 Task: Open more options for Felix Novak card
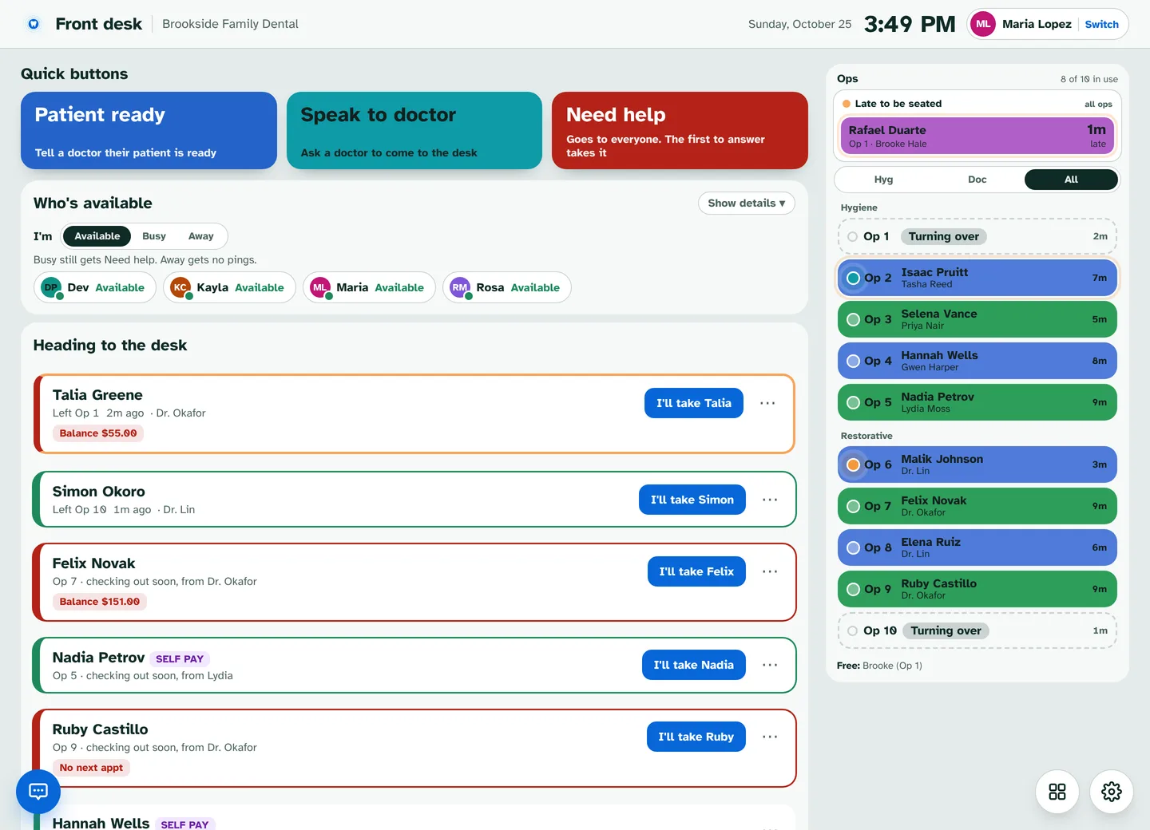770,571
